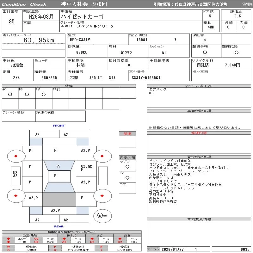Click the 整備手帳 circle mark
The width and height of the screenshot is (253, 253).
click(205, 52)
